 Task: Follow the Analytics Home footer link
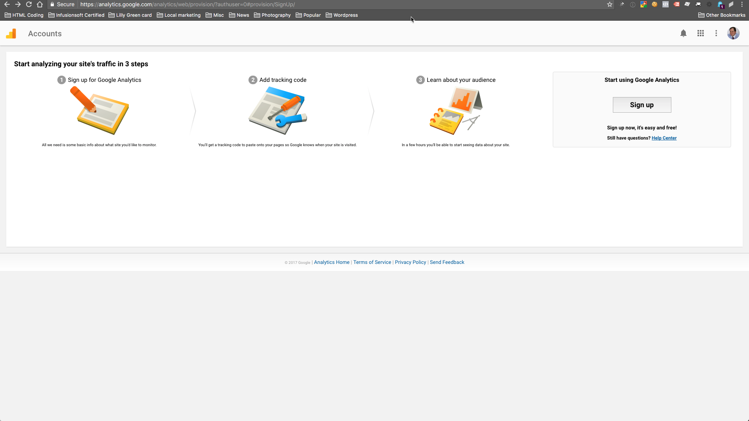332,262
